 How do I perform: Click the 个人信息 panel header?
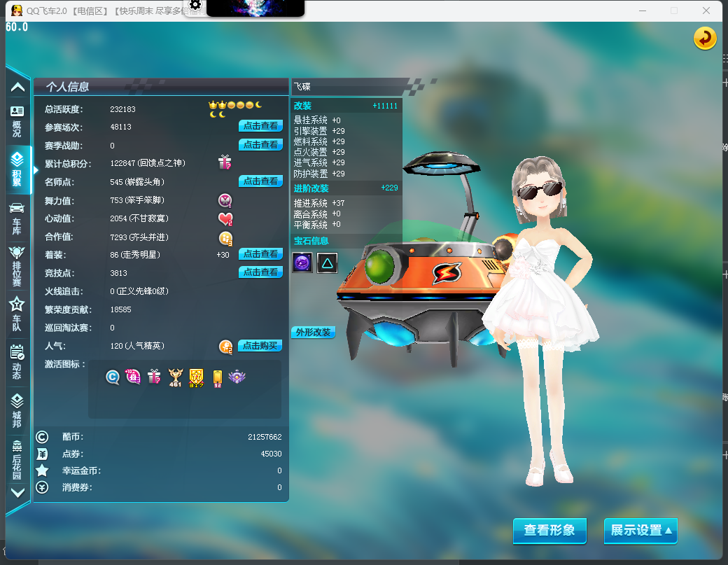pos(161,86)
